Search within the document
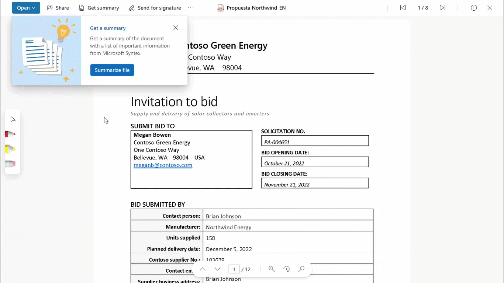The width and height of the screenshot is (504, 283). (301, 269)
